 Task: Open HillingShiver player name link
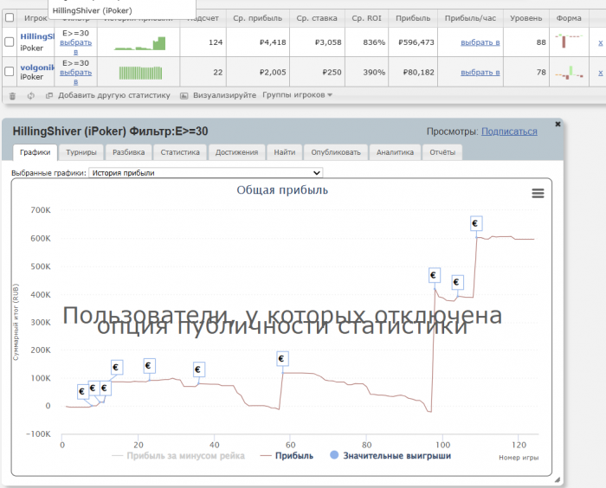coord(37,36)
